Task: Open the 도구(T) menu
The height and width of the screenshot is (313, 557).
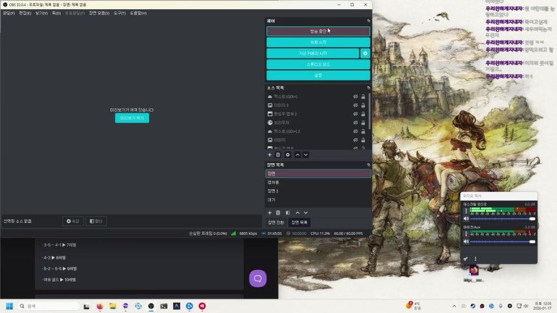Action: pos(119,13)
